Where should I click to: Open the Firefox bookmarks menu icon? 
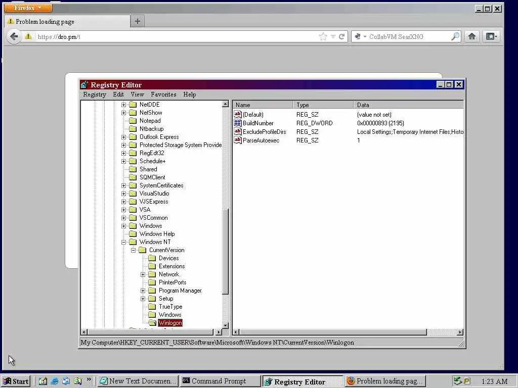click(491, 36)
